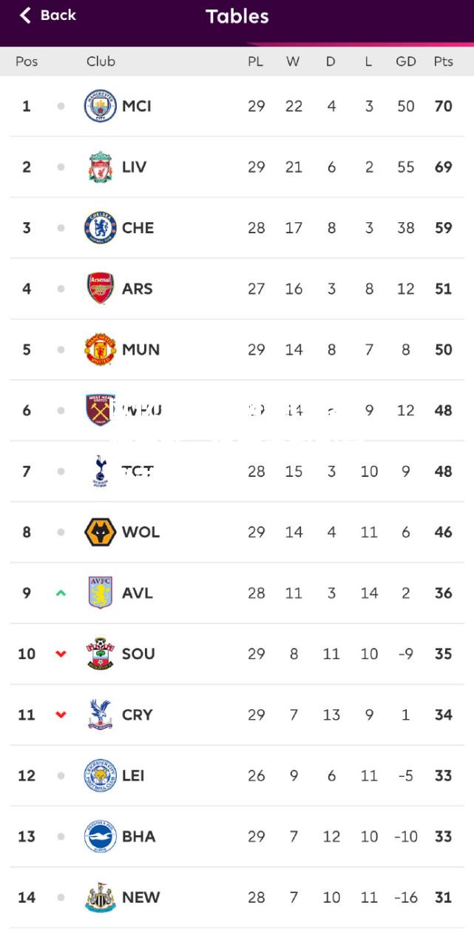474x933 pixels.
Task: Select the Arsenal crest icon
Action: [x=100, y=289]
